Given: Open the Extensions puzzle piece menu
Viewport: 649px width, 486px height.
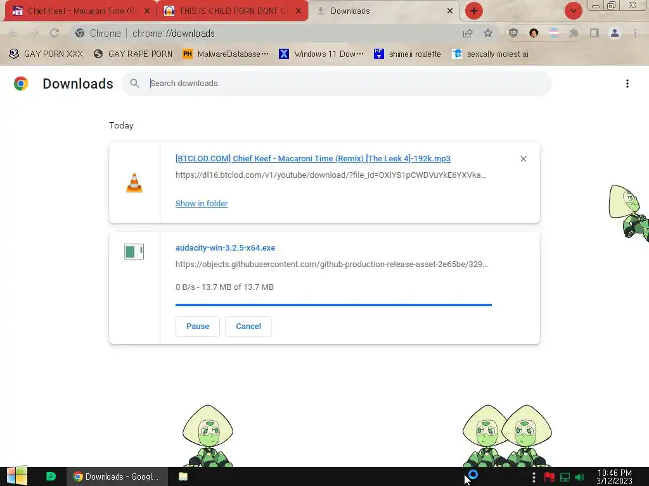Looking at the screenshot, I should click(574, 33).
